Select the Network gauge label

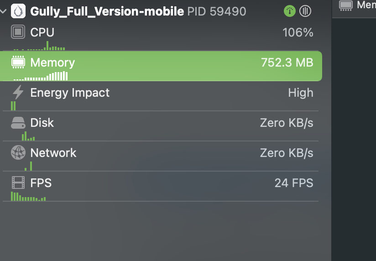(x=53, y=153)
